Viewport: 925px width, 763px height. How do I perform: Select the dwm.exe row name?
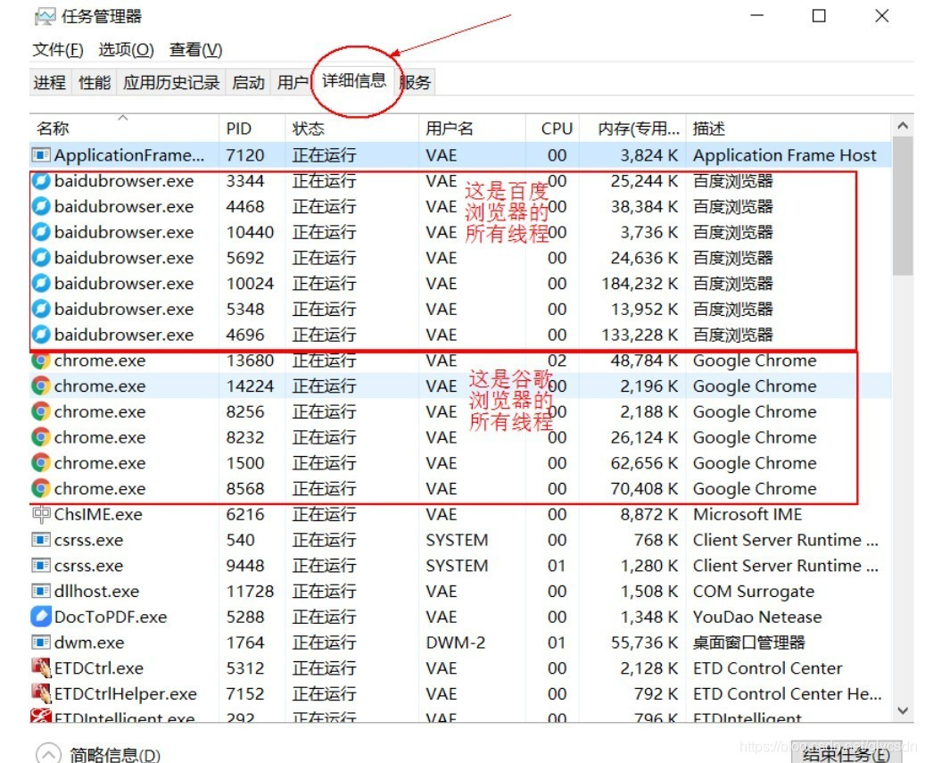[x=89, y=642]
